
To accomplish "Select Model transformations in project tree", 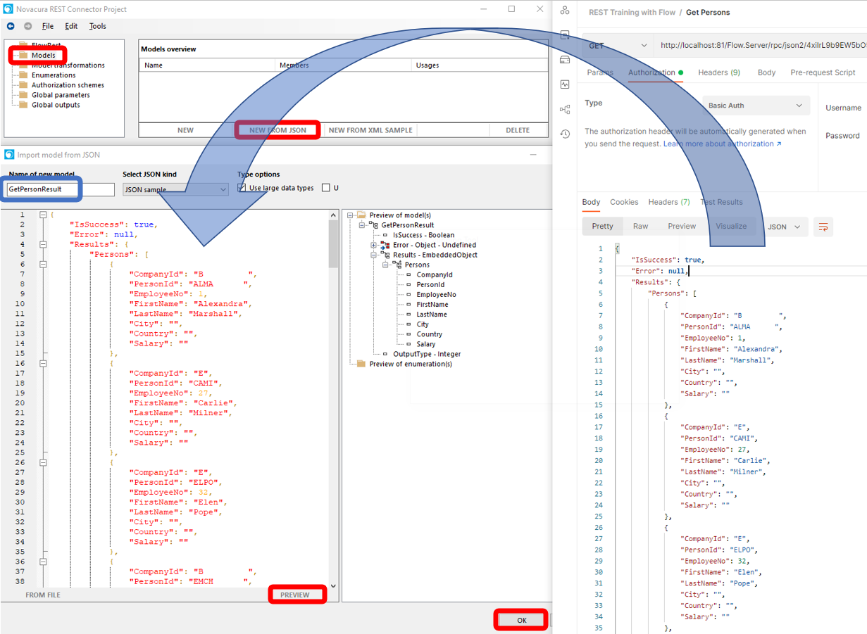I will pyautogui.click(x=68, y=65).
